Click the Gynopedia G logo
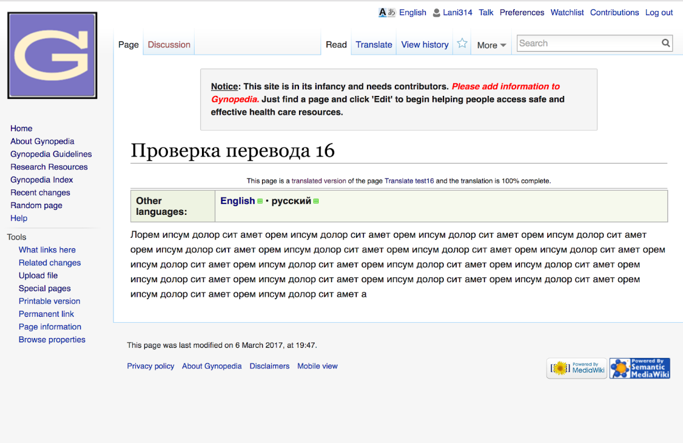The height and width of the screenshot is (443, 683). click(x=52, y=55)
